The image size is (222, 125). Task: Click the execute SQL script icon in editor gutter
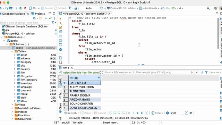coord(61,27)
